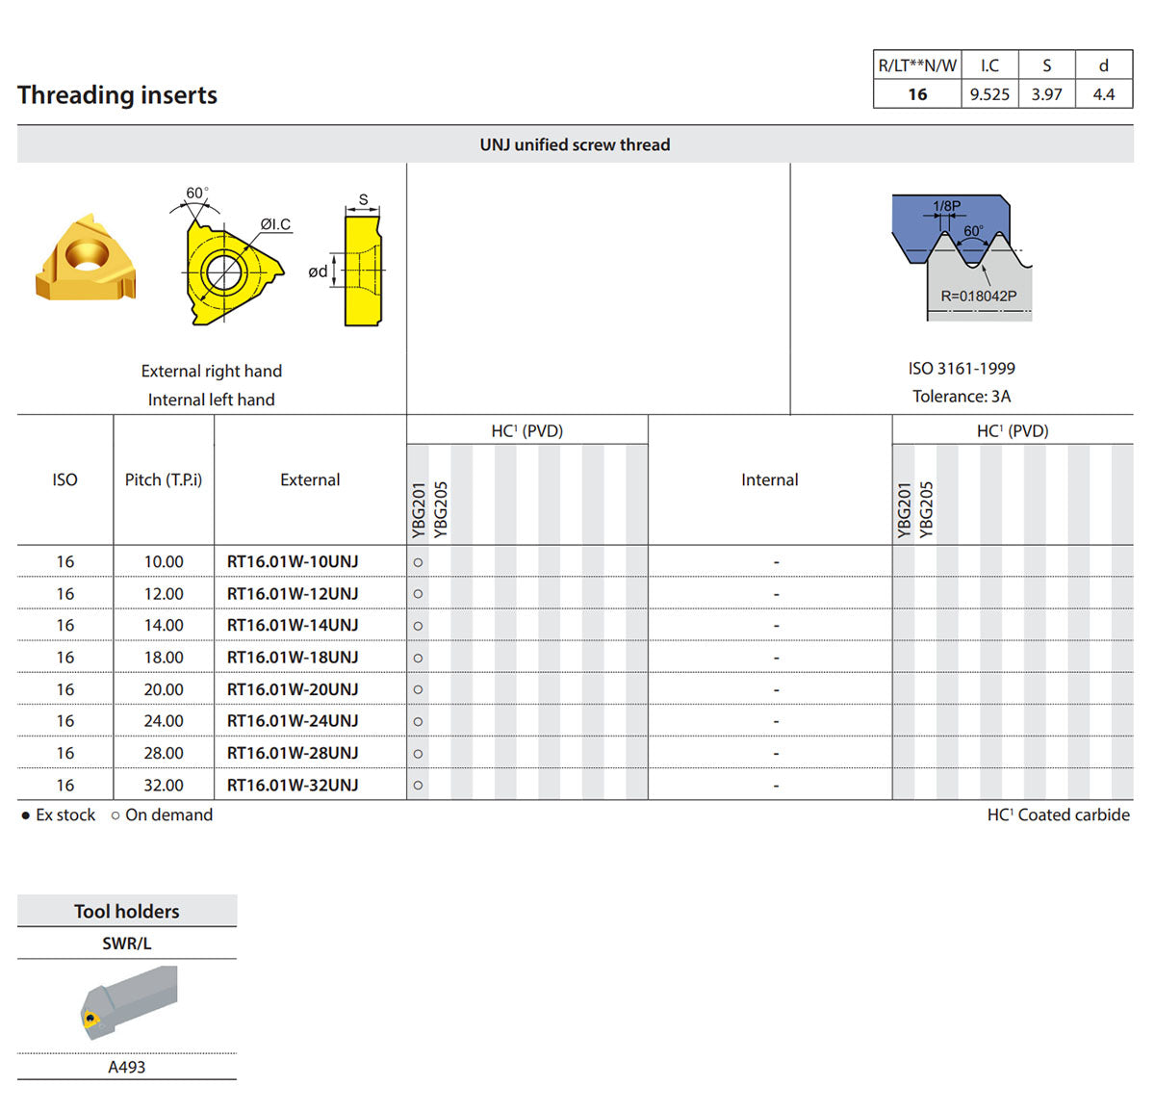Image resolution: width=1155 pixels, height=1112 pixels.
Task: Select part number RT16.01W-18UNJ
Action: point(293,657)
